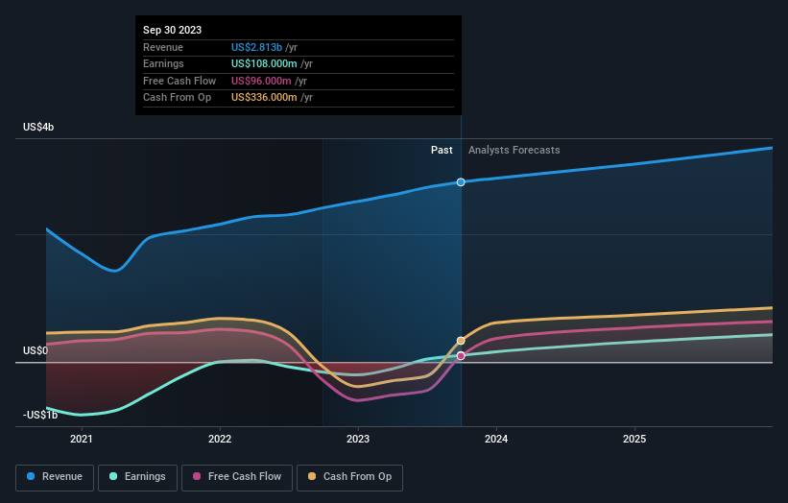Select the Revenue data point on Sep 30 2023

click(x=461, y=181)
